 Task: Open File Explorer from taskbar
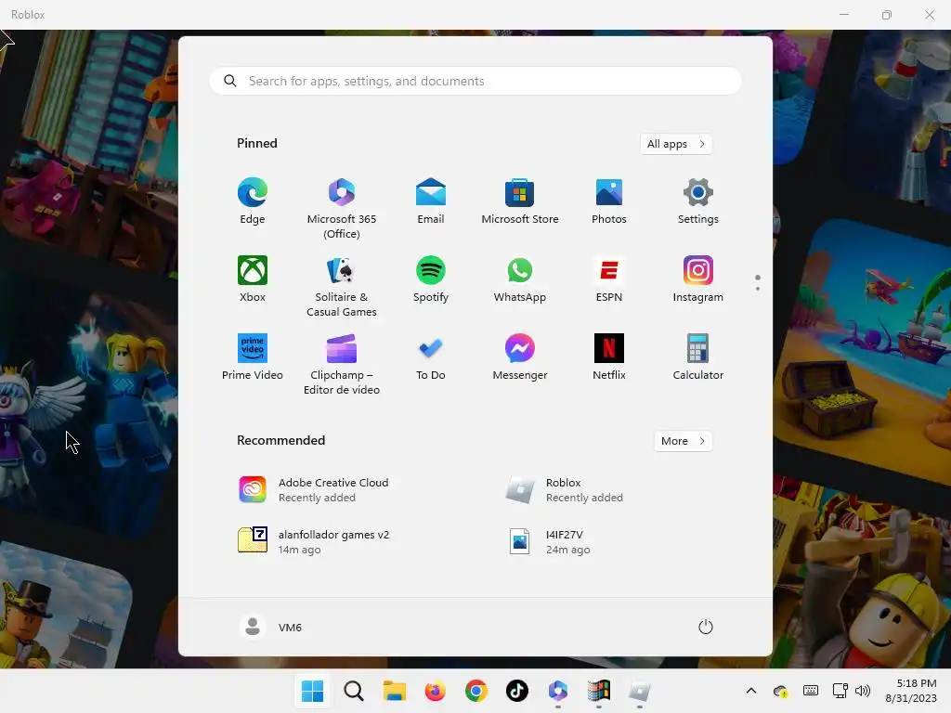[x=394, y=691]
